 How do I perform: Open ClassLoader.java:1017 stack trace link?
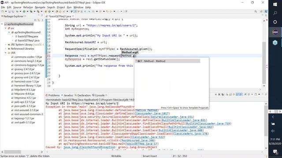coord(152,114)
